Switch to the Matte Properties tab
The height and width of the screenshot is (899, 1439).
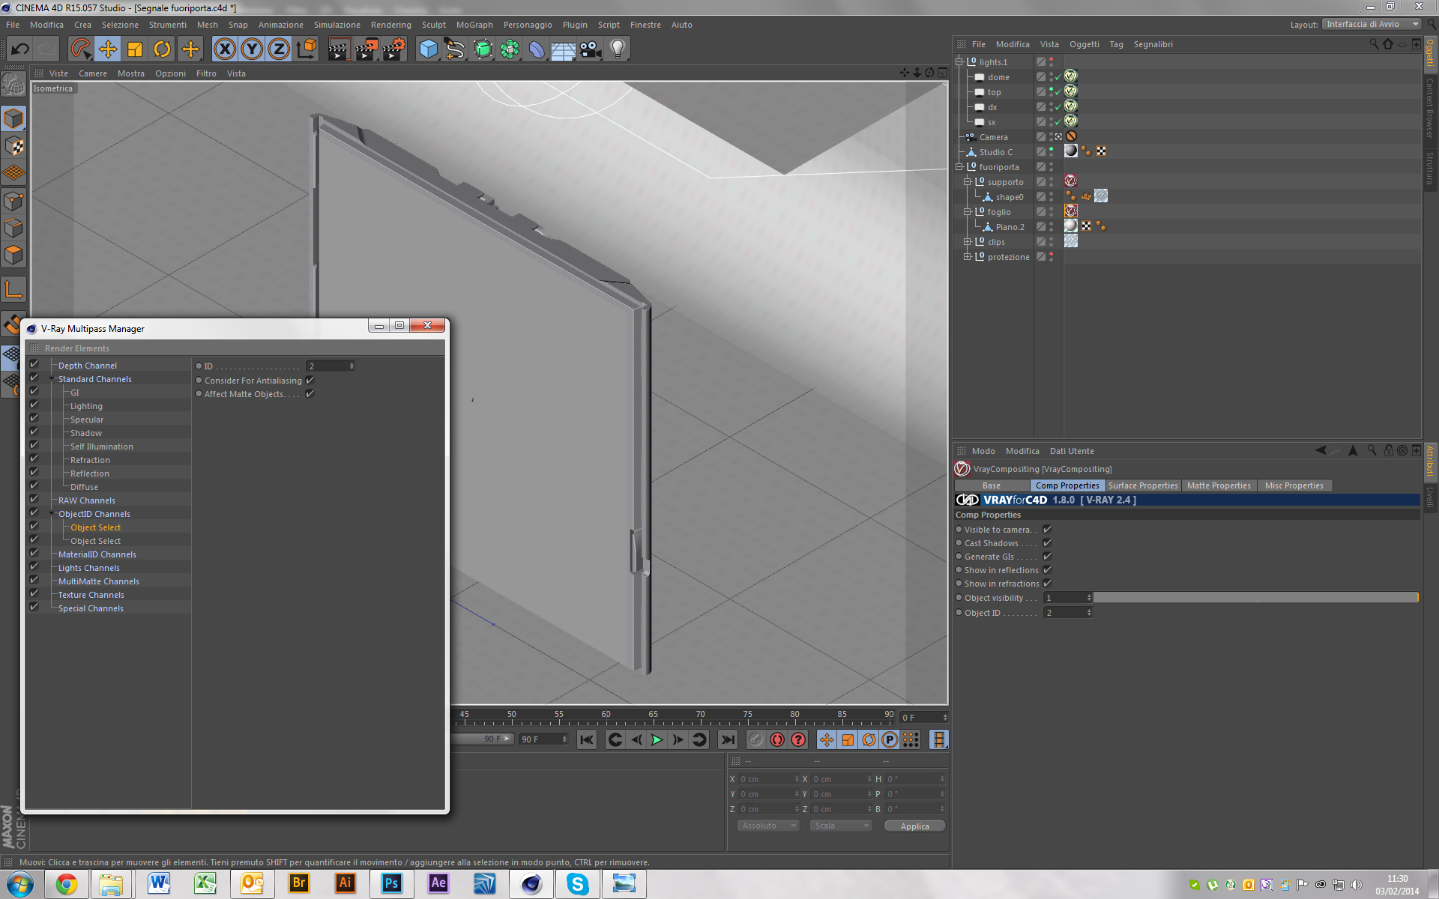pos(1218,485)
